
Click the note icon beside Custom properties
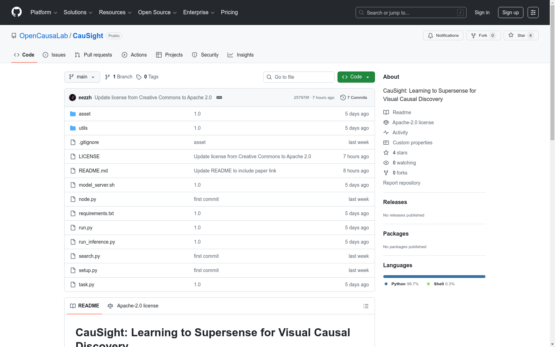click(386, 143)
